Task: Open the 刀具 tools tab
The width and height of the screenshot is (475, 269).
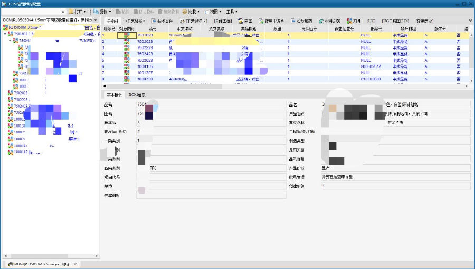Action: click(353, 21)
